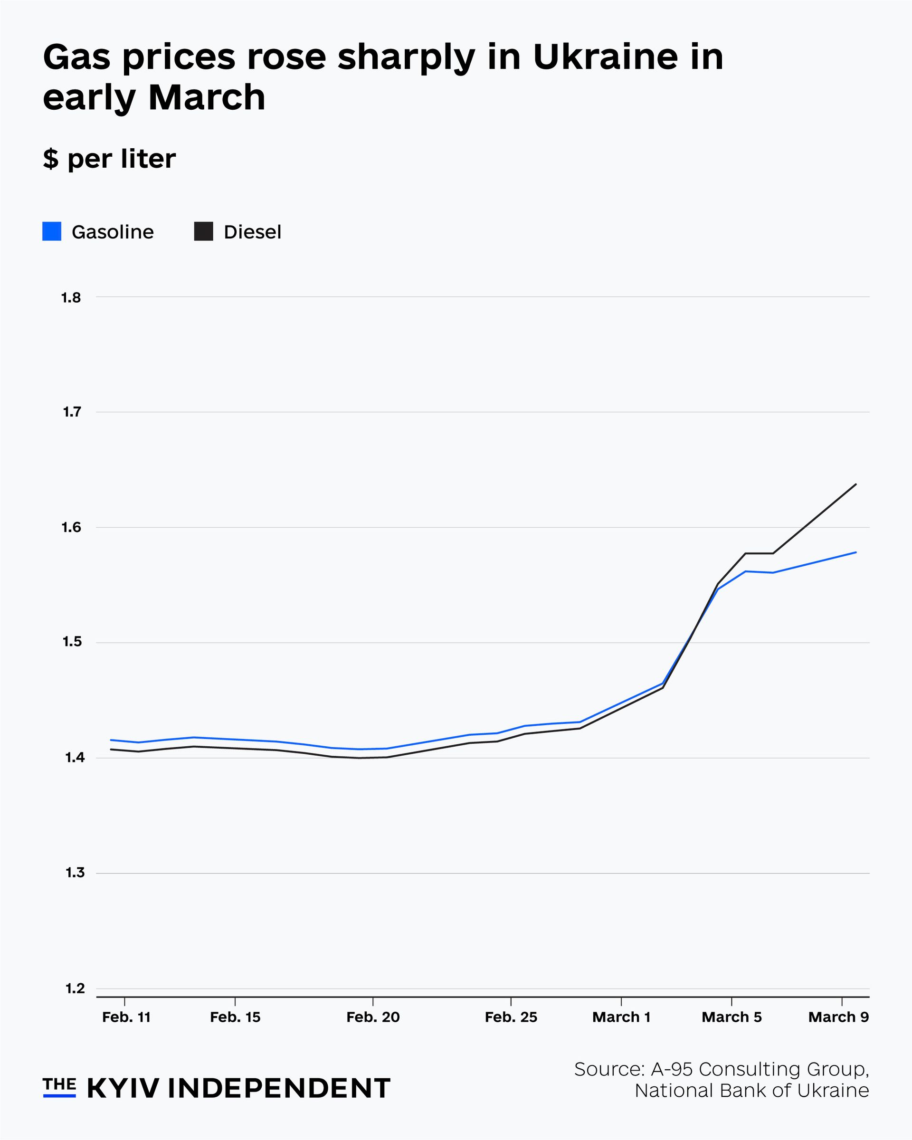
Task: Click the blue Gasoline legend swatch
Action: pos(52,232)
